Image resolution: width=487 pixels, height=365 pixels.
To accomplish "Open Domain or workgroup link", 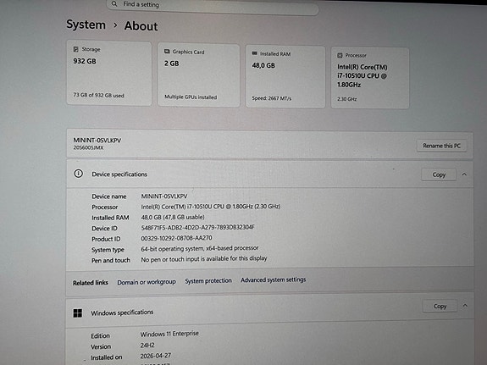I will (x=147, y=282).
